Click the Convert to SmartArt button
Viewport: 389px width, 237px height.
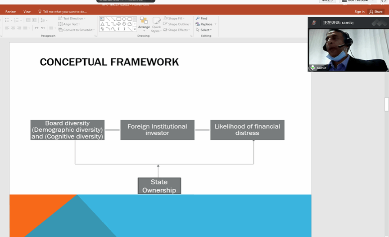[76, 30]
